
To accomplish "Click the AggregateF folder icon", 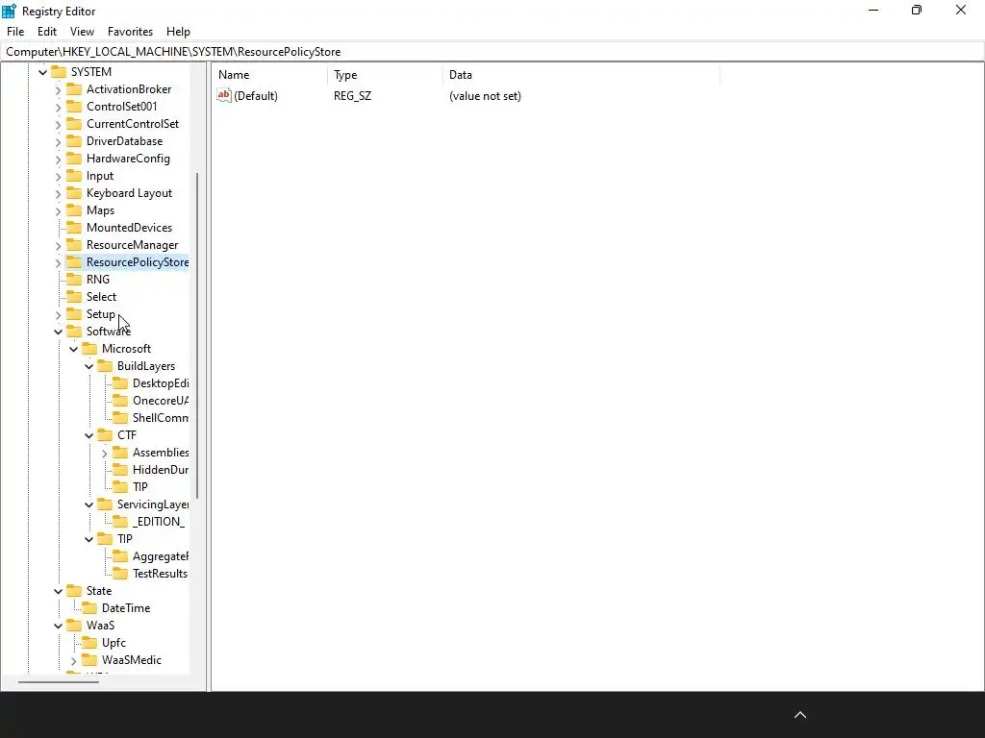I will pyautogui.click(x=120, y=556).
